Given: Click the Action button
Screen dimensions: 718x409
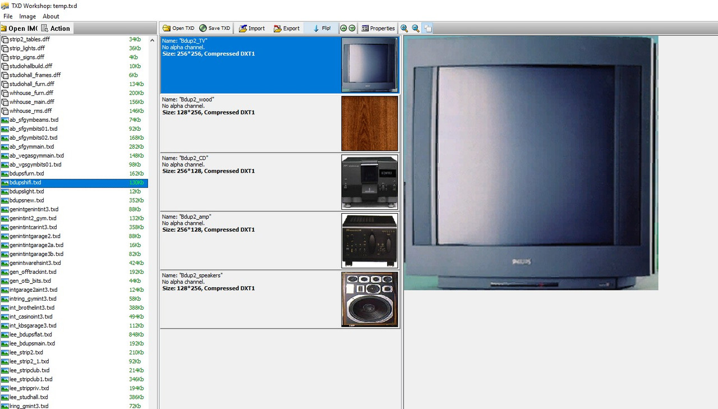Looking at the screenshot, I should point(56,28).
